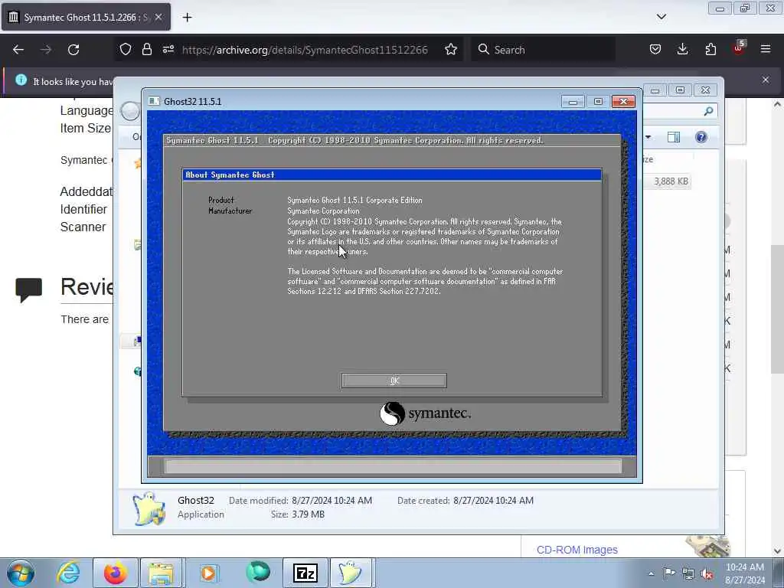Dismiss the notification bar with X
This screenshot has height=588, width=784.
pos(766,80)
